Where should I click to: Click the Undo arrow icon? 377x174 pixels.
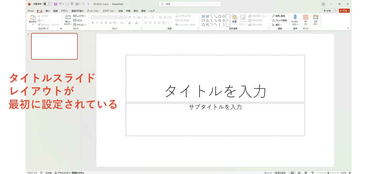(60, 4)
